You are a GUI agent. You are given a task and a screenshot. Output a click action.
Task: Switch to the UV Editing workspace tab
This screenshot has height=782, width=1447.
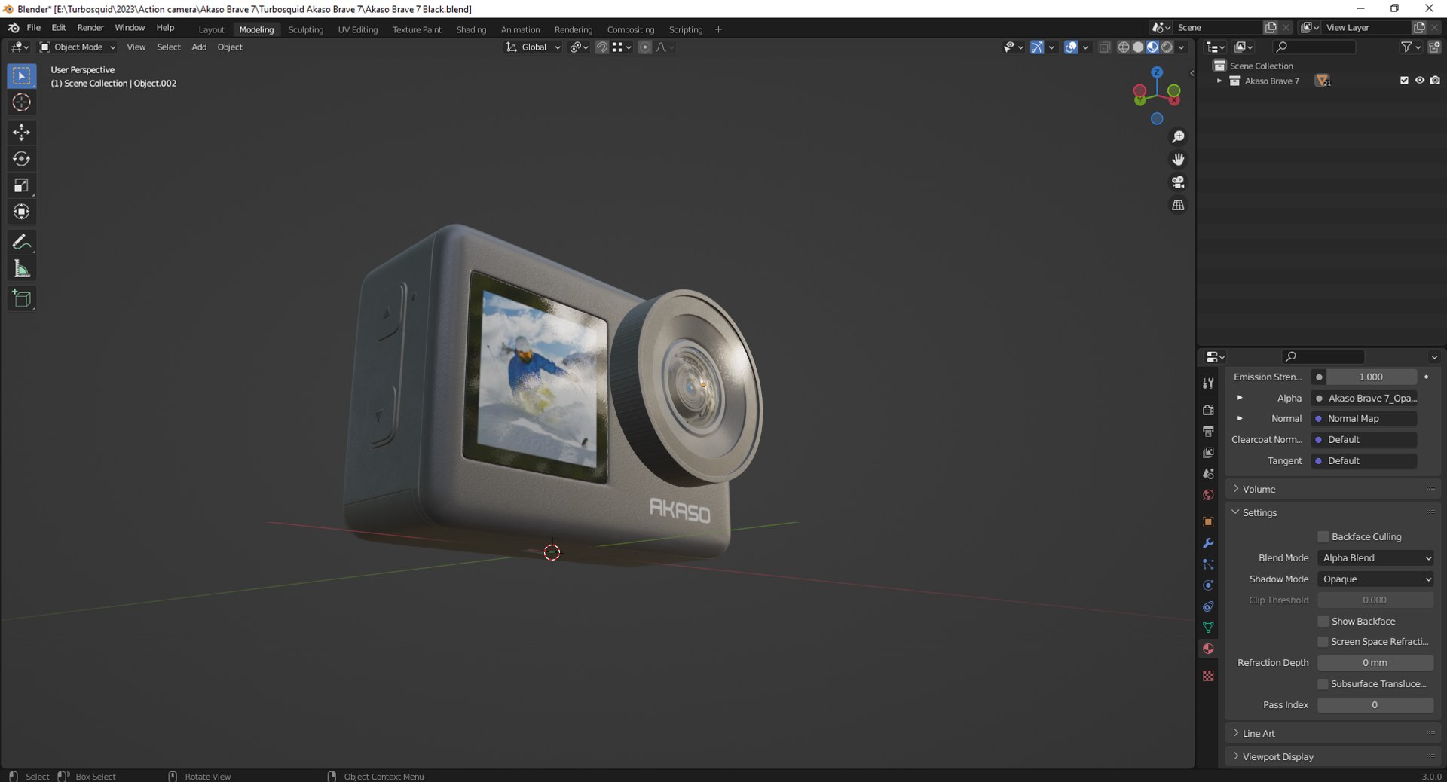pyautogui.click(x=357, y=29)
